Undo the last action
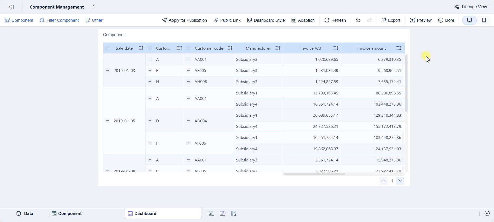 [x=358, y=20]
